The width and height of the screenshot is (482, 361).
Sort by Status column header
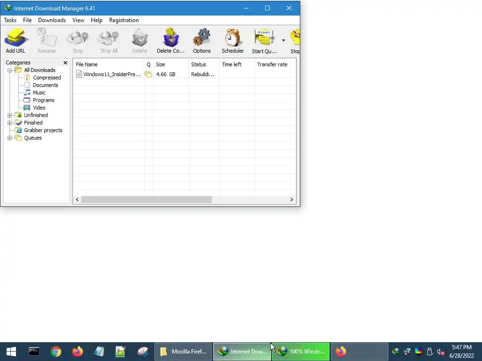[x=204, y=64]
